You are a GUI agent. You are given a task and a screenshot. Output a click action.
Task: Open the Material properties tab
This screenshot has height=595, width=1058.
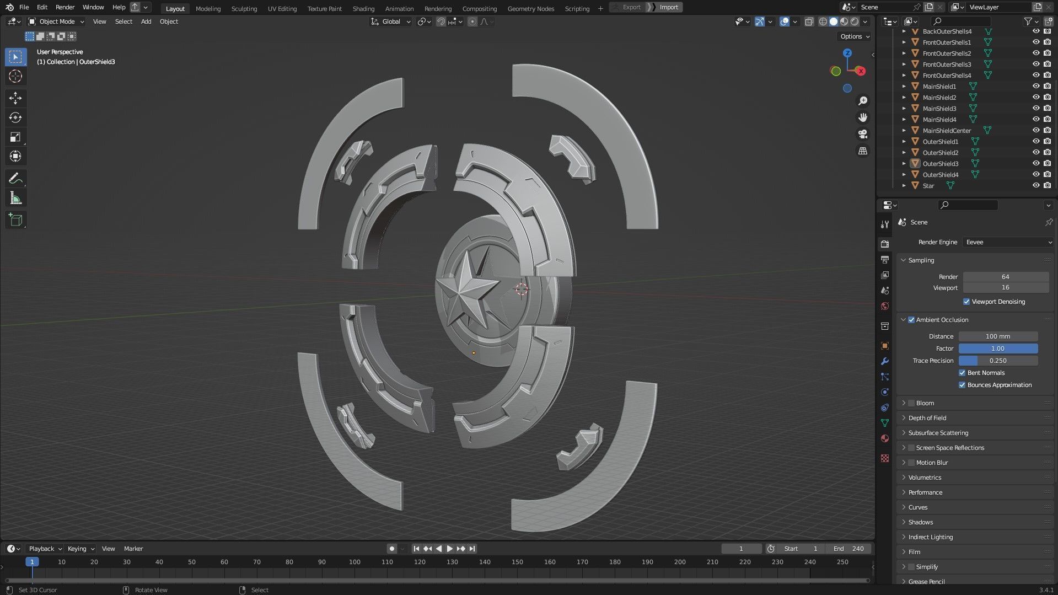click(885, 438)
